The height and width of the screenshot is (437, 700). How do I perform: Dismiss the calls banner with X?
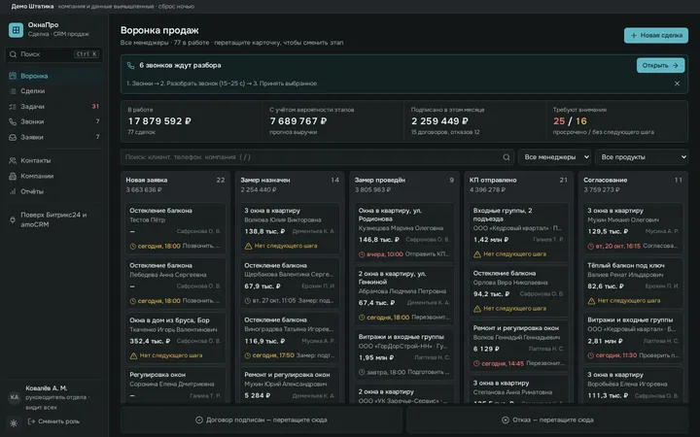[678, 84]
